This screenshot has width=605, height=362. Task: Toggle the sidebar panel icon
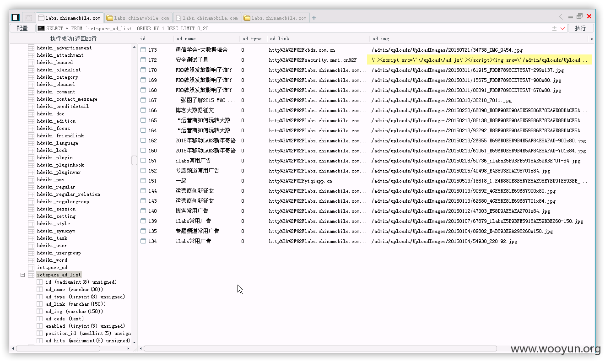16,17
